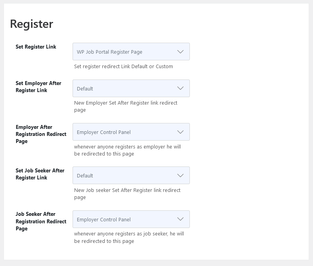Click Job Seeker After Registration Redirect Page label
Image resolution: width=313 pixels, height=266 pixels.
click(41, 221)
